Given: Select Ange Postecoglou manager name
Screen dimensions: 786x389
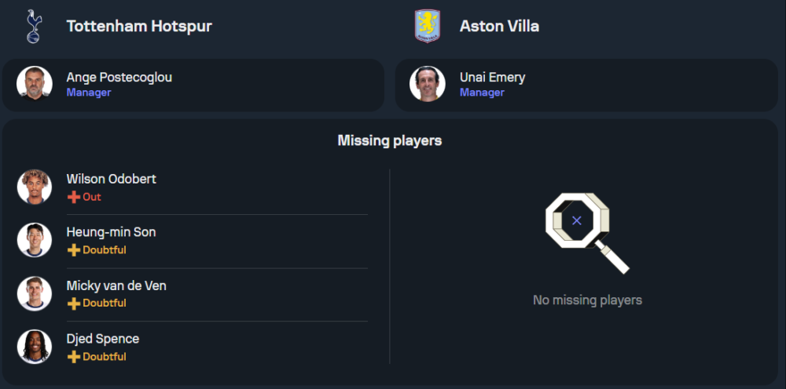Looking at the screenshot, I should (x=119, y=77).
